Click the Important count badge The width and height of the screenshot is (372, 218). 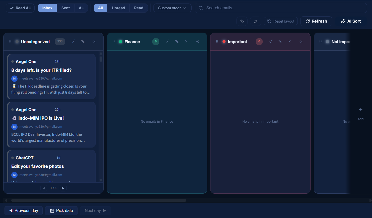[259, 42]
